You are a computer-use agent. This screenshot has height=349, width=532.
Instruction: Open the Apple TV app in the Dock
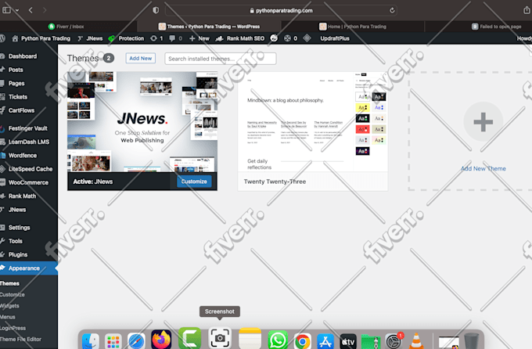point(348,341)
